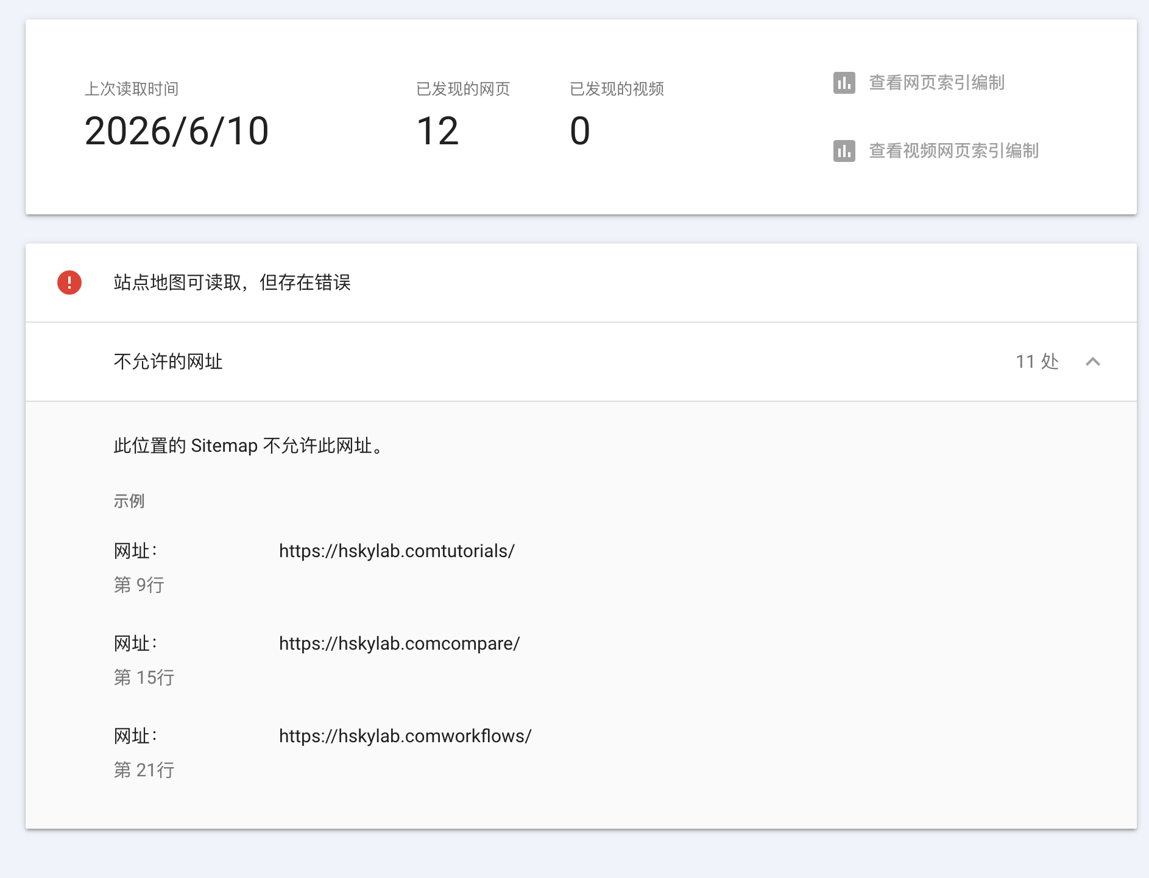The height and width of the screenshot is (878, 1149).
Task: Click discovered videos value 0
Action: (579, 131)
